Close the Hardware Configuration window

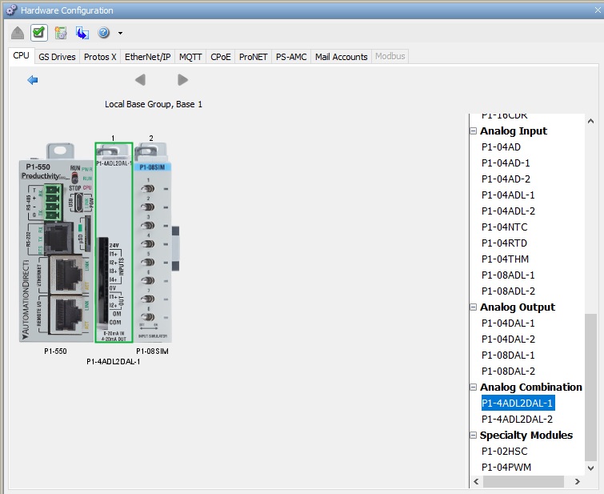[x=598, y=10]
